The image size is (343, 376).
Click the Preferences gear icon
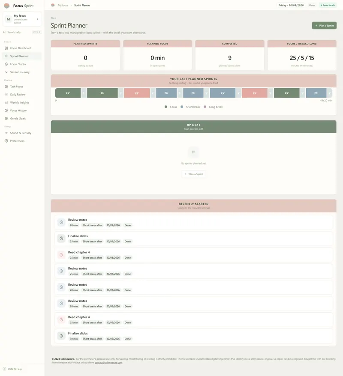click(6, 141)
